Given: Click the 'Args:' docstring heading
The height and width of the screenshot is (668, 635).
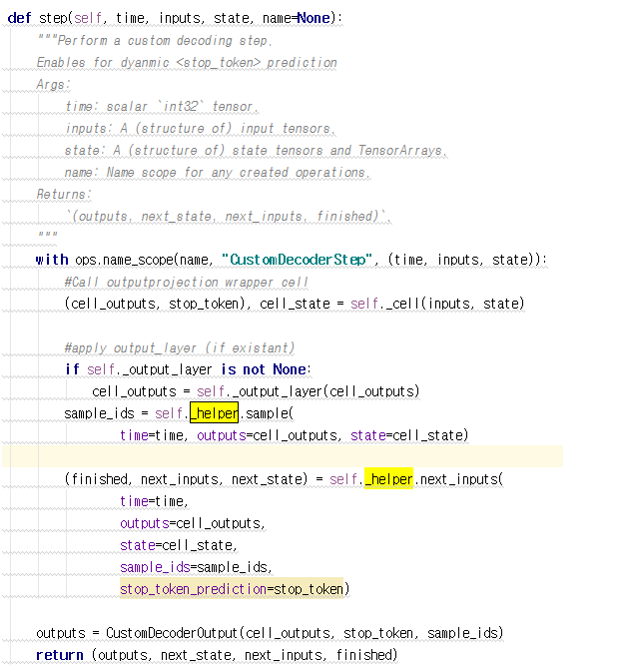Looking at the screenshot, I should point(53,84).
